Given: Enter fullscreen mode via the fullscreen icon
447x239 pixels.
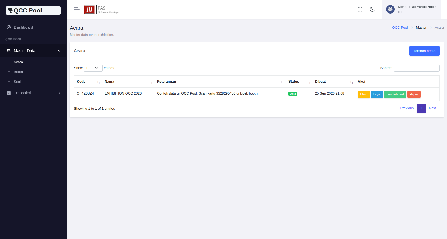Looking at the screenshot, I should (x=360, y=9).
